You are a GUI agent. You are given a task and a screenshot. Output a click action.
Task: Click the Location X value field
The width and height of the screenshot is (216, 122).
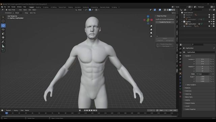(202, 59)
